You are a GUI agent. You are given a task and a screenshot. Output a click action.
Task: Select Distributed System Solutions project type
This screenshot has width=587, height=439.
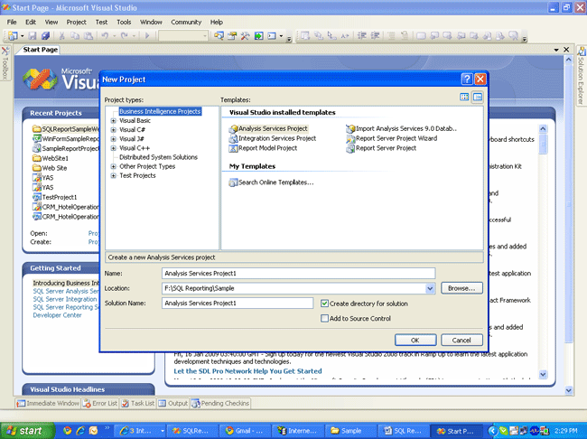(158, 157)
